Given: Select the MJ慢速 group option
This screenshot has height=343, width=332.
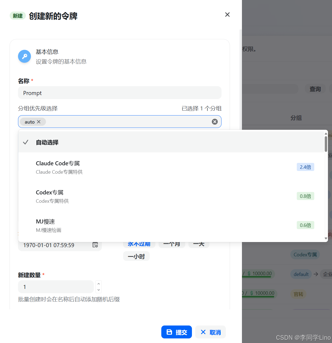Looking at the screenshot, I should point(171,225).
